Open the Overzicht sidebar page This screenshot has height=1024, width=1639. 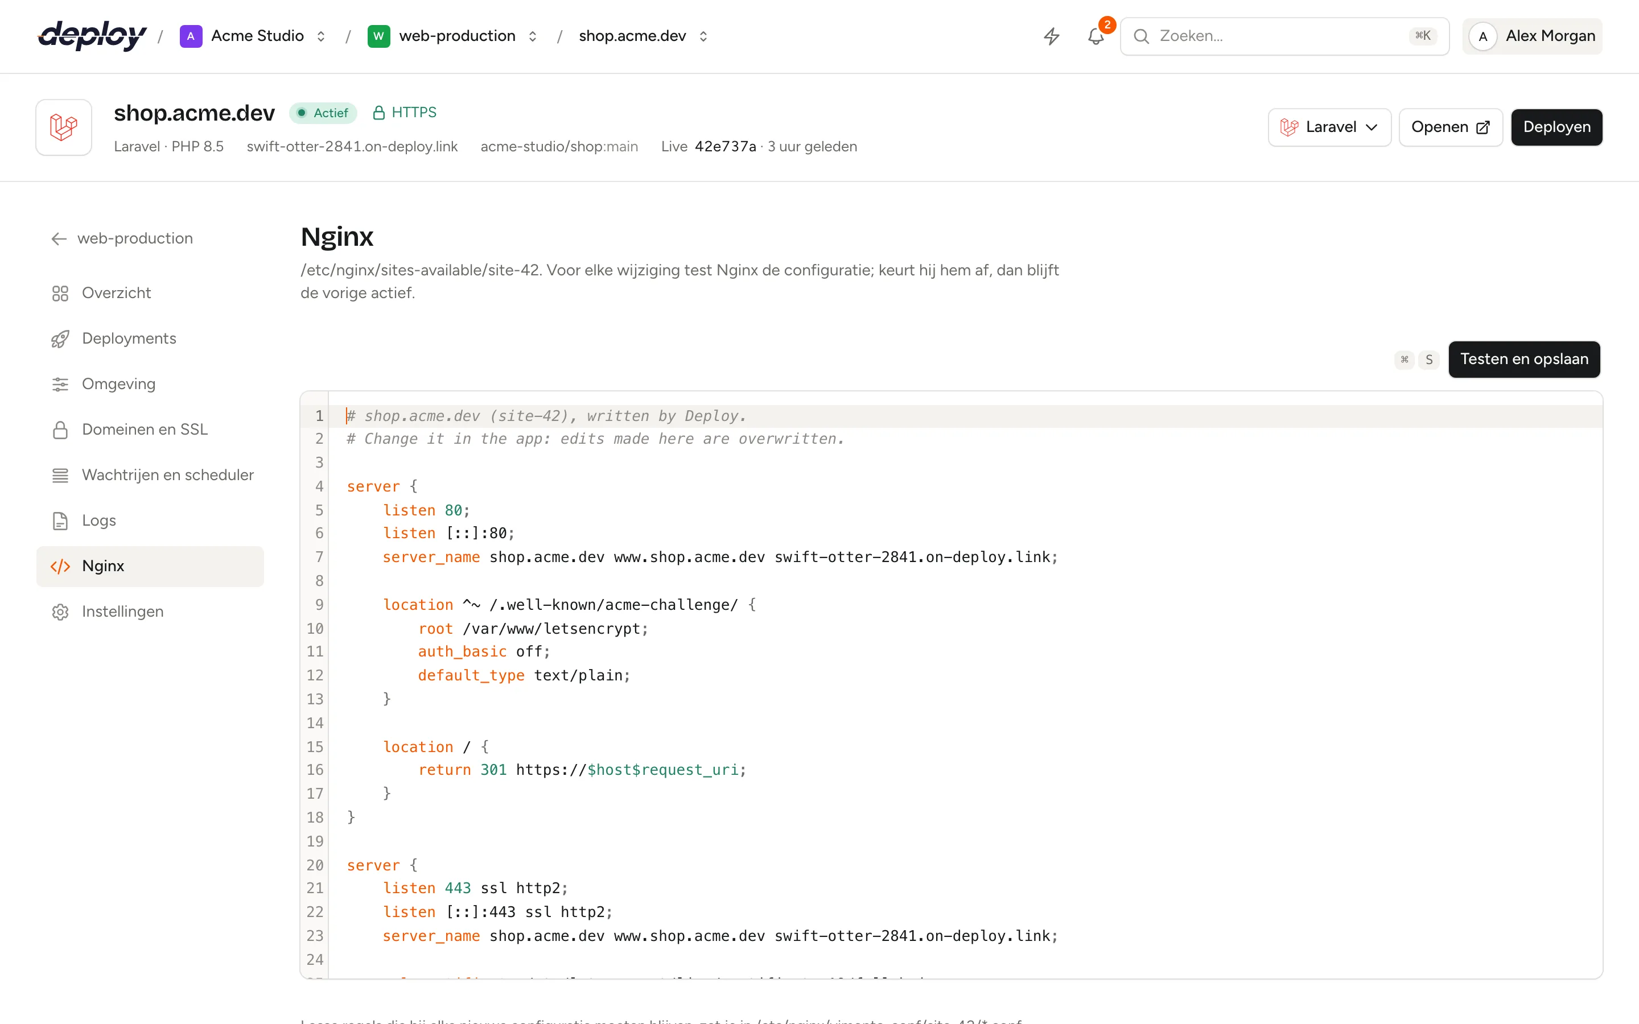click(x=150, y=293)
